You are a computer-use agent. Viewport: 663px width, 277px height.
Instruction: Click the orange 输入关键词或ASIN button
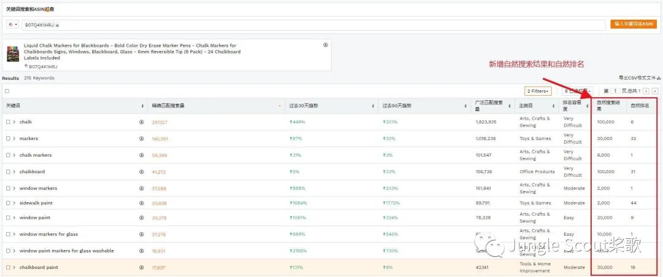coord(634,24)
